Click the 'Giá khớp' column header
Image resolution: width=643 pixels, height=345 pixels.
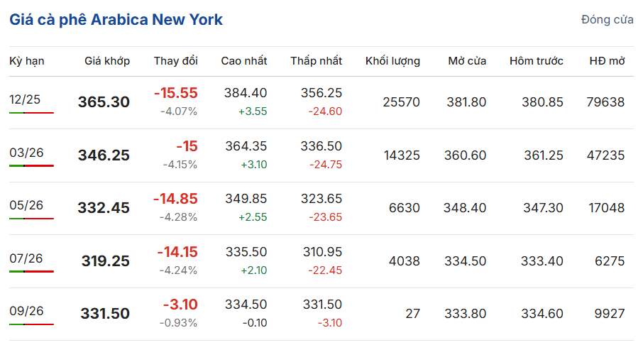[x=107, y=61]
